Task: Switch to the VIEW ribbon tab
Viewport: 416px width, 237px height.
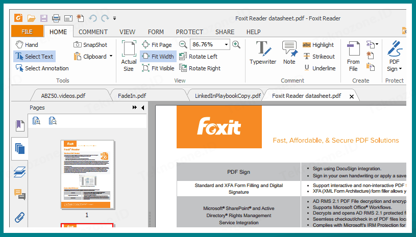Action: coord(127,32)
